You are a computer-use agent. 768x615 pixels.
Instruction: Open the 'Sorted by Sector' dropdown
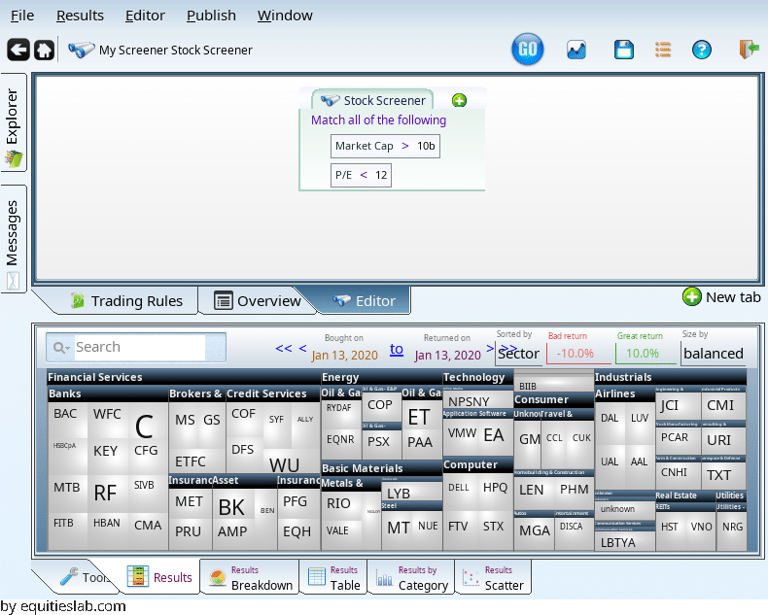pos(518,353)
